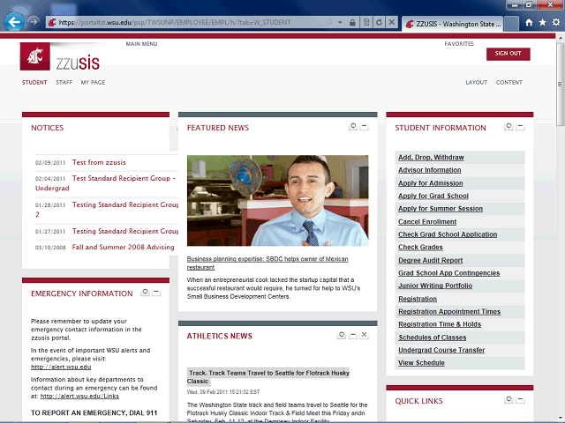Viewport: 565px width, 423px height.
Task: Click the address bar search magnifier icon
Action: (x=329, y=22)
